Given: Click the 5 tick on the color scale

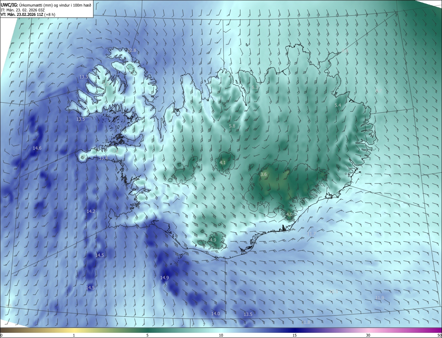Looking at the screenshot, I should click(147, 335).
